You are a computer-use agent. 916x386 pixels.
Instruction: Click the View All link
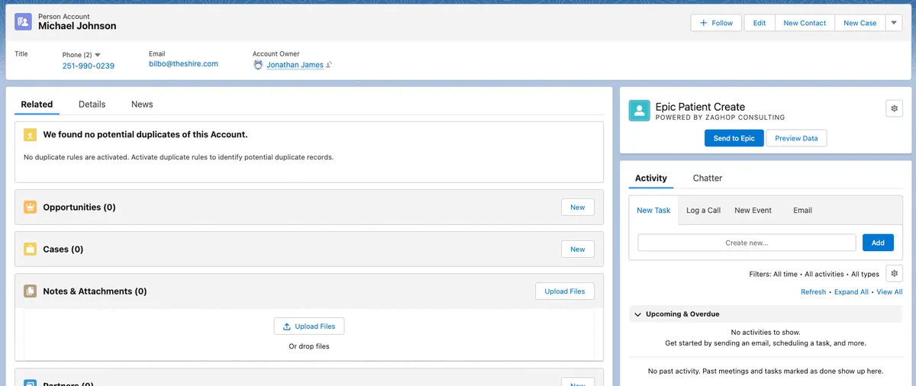(x=889, y=291)
